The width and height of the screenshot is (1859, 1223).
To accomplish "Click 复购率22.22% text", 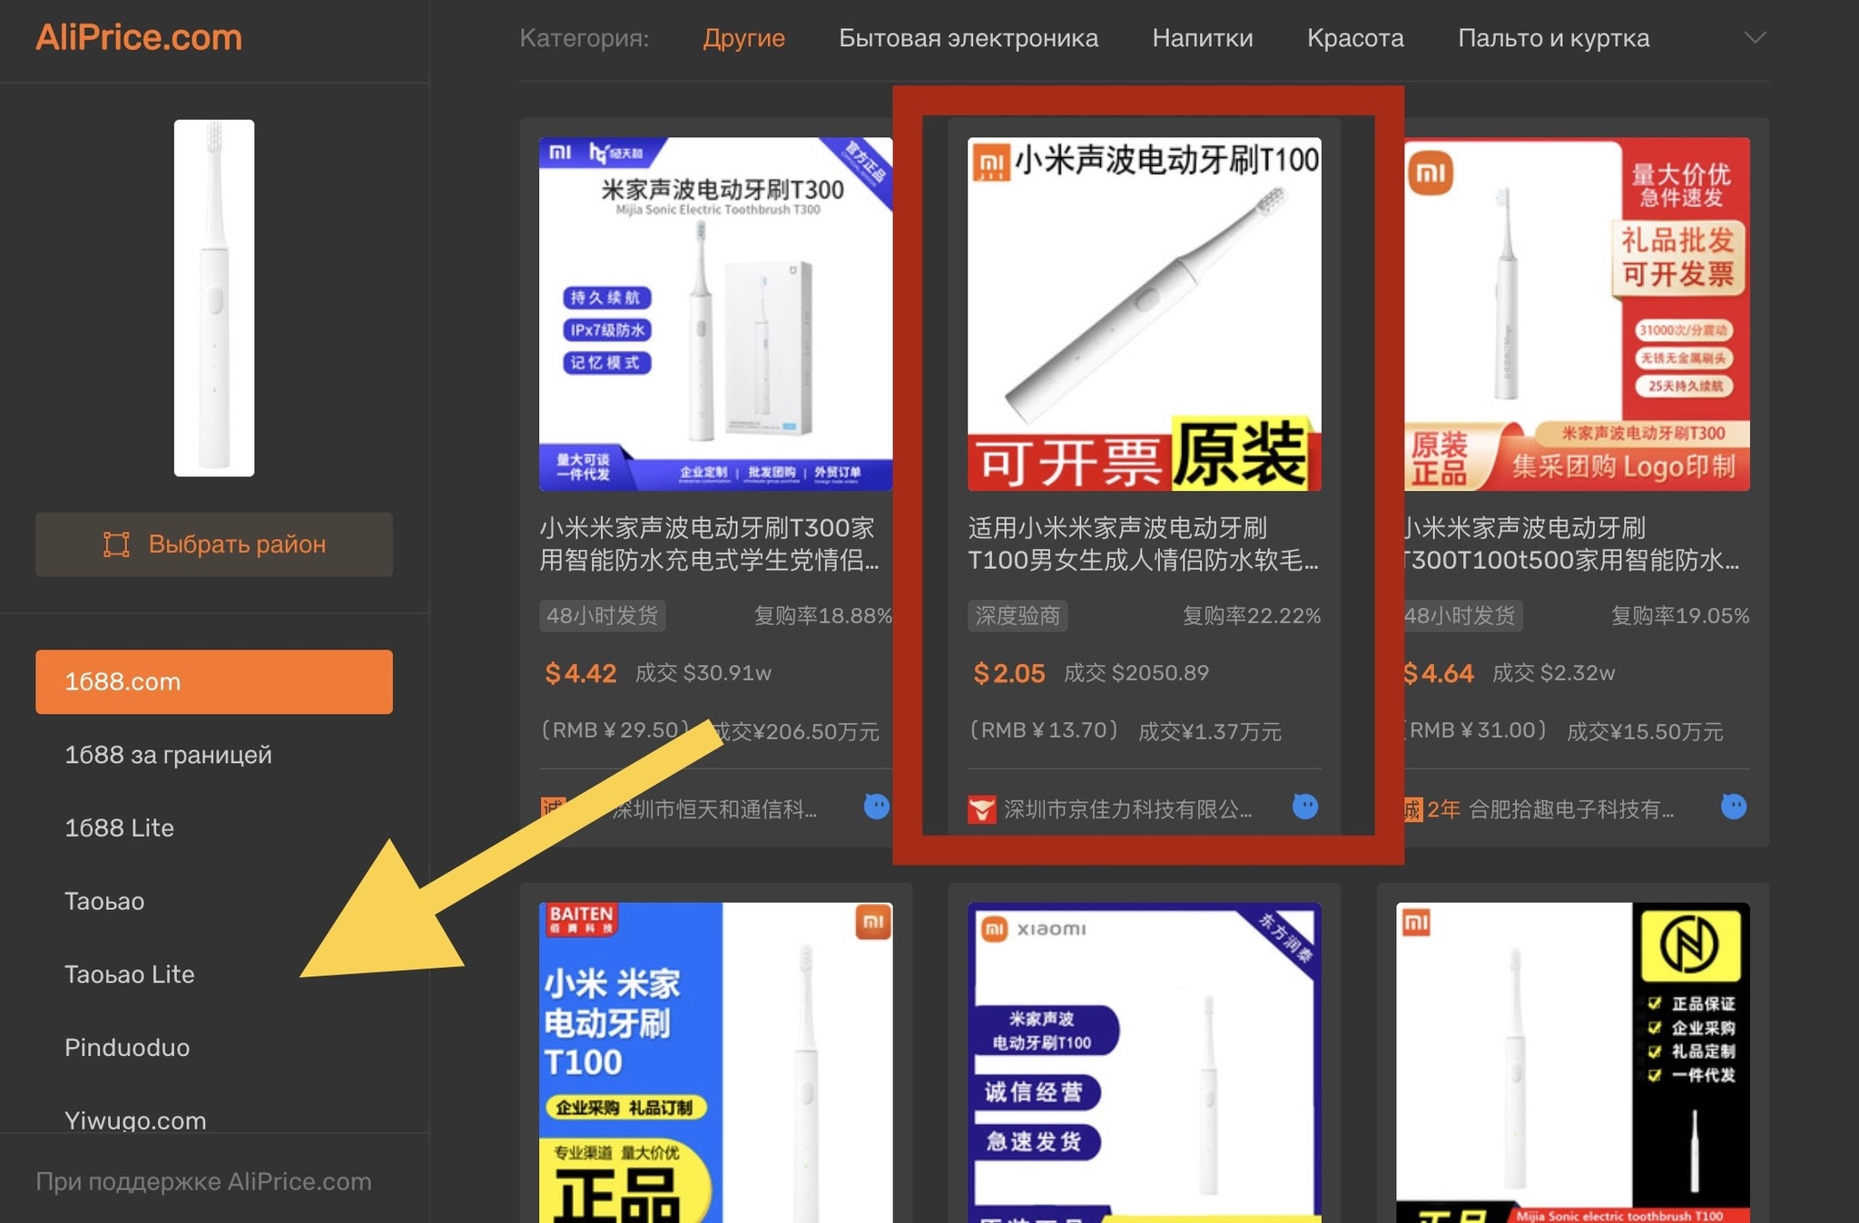I will [x=1251, y=616].
